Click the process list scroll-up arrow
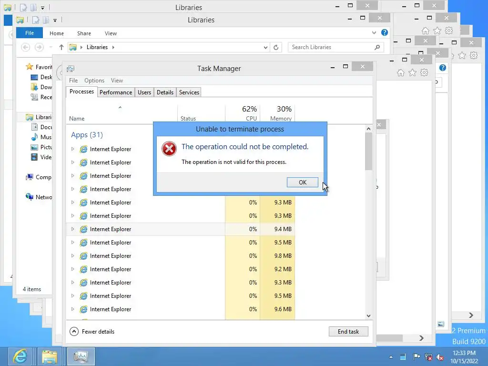 coord(368,129)
